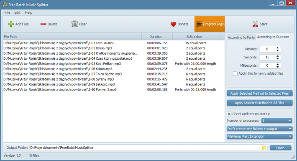Decrease the Seconds value
Viewport: 297px width, 161px height.
(277, 58)
